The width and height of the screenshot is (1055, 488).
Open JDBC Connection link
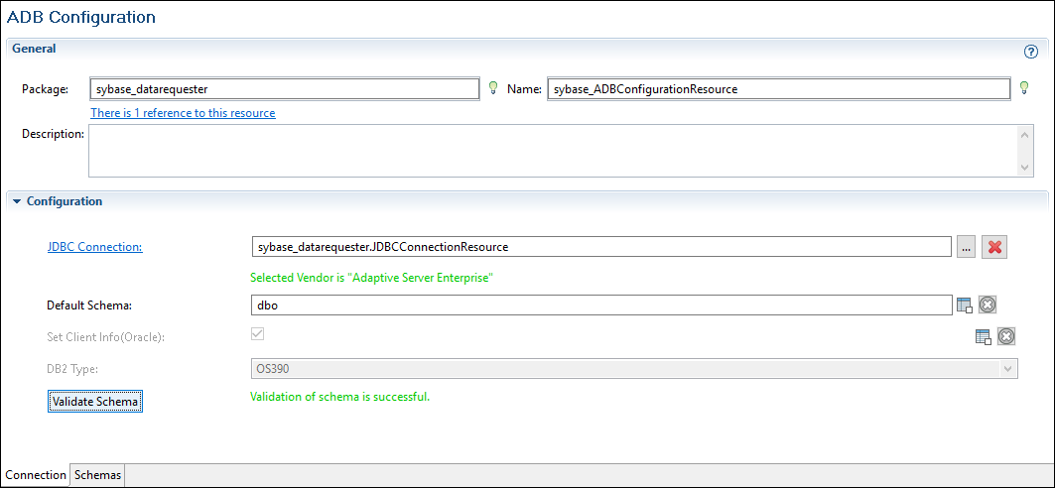[x=95, y=247]
